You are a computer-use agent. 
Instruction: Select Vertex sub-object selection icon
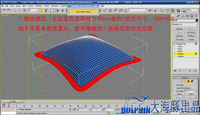tap(177, 81)
